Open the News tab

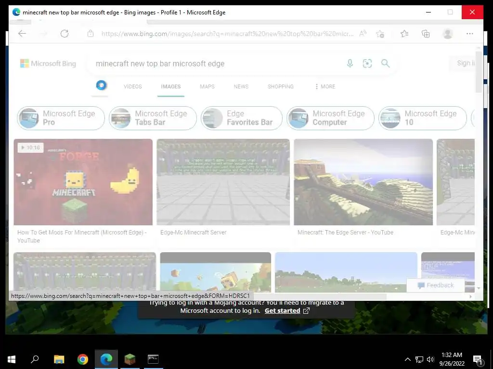coord(241,86)
